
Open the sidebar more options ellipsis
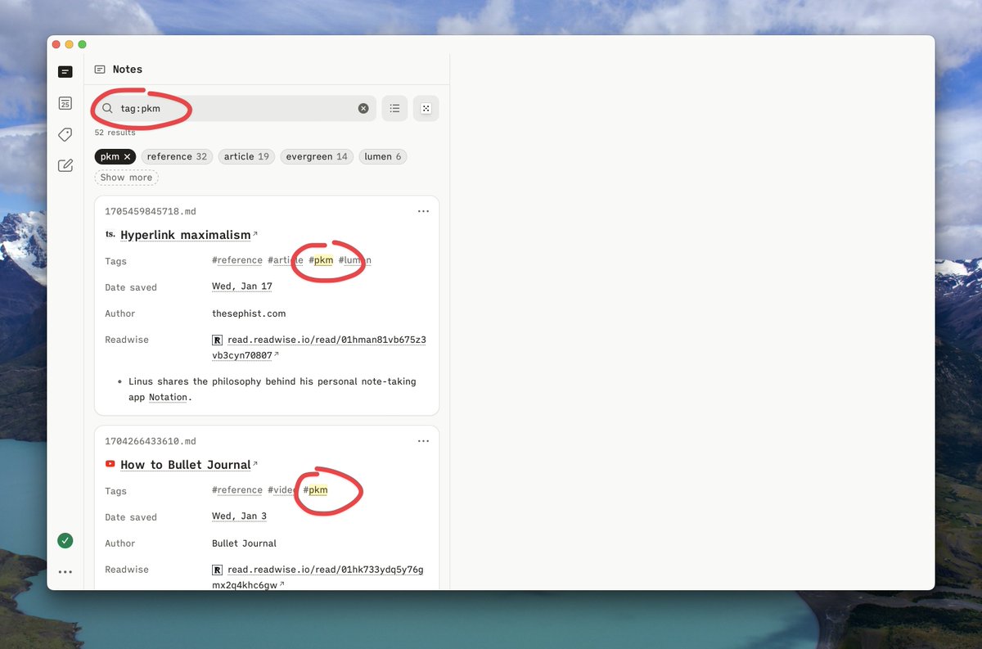65,572
